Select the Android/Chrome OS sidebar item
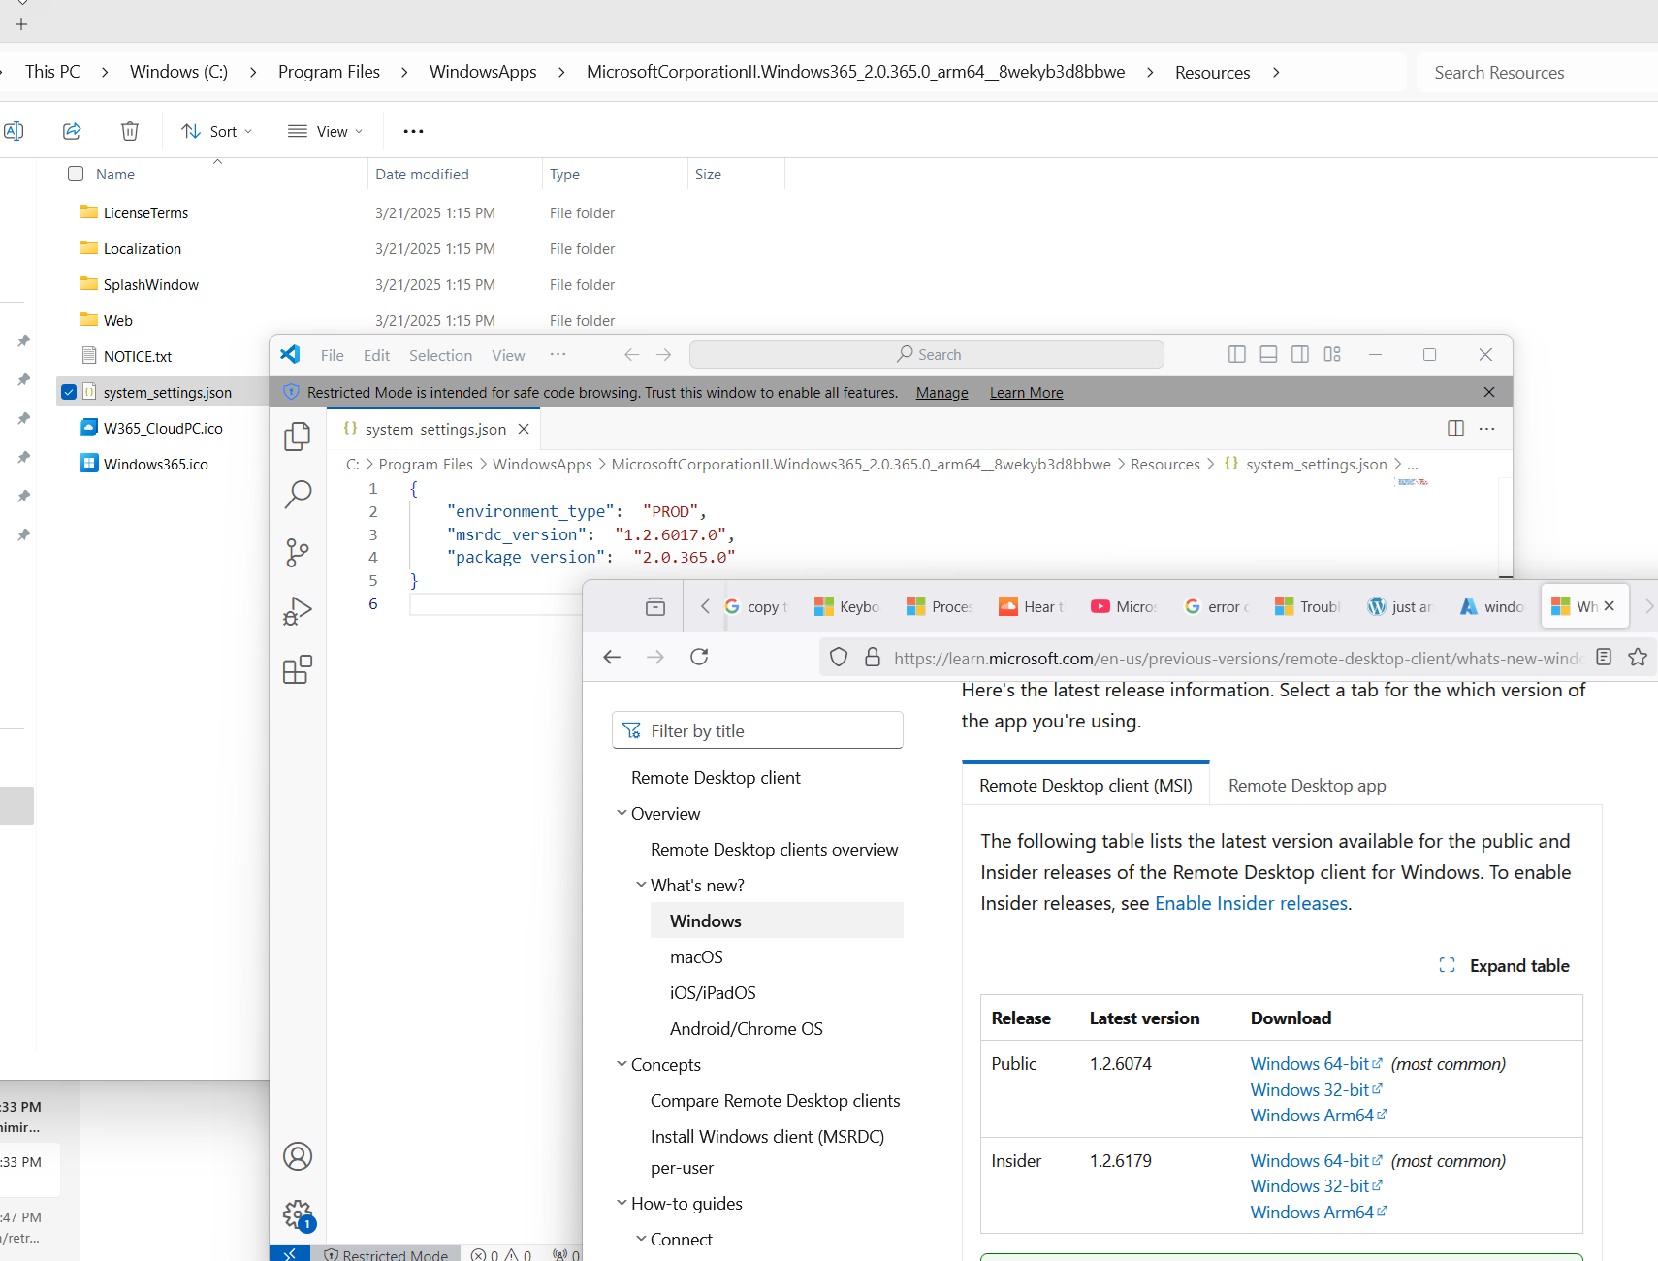Screen dimensions: 1658x1261 (747, 1028)
